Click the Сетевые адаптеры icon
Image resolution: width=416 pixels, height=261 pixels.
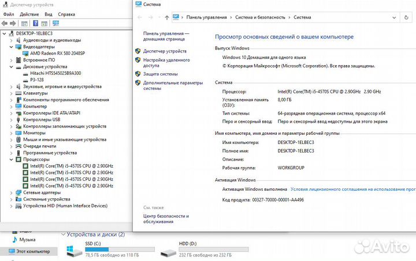[x=18, y=192]
